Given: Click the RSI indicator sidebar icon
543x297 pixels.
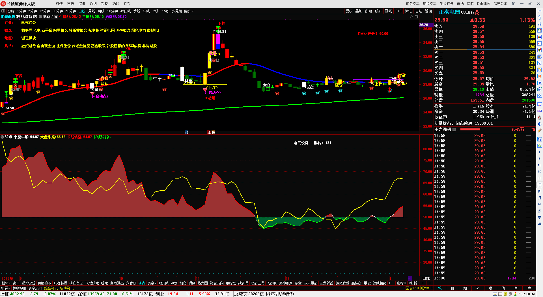Looking at the screenshot, I should coord(540,111).
